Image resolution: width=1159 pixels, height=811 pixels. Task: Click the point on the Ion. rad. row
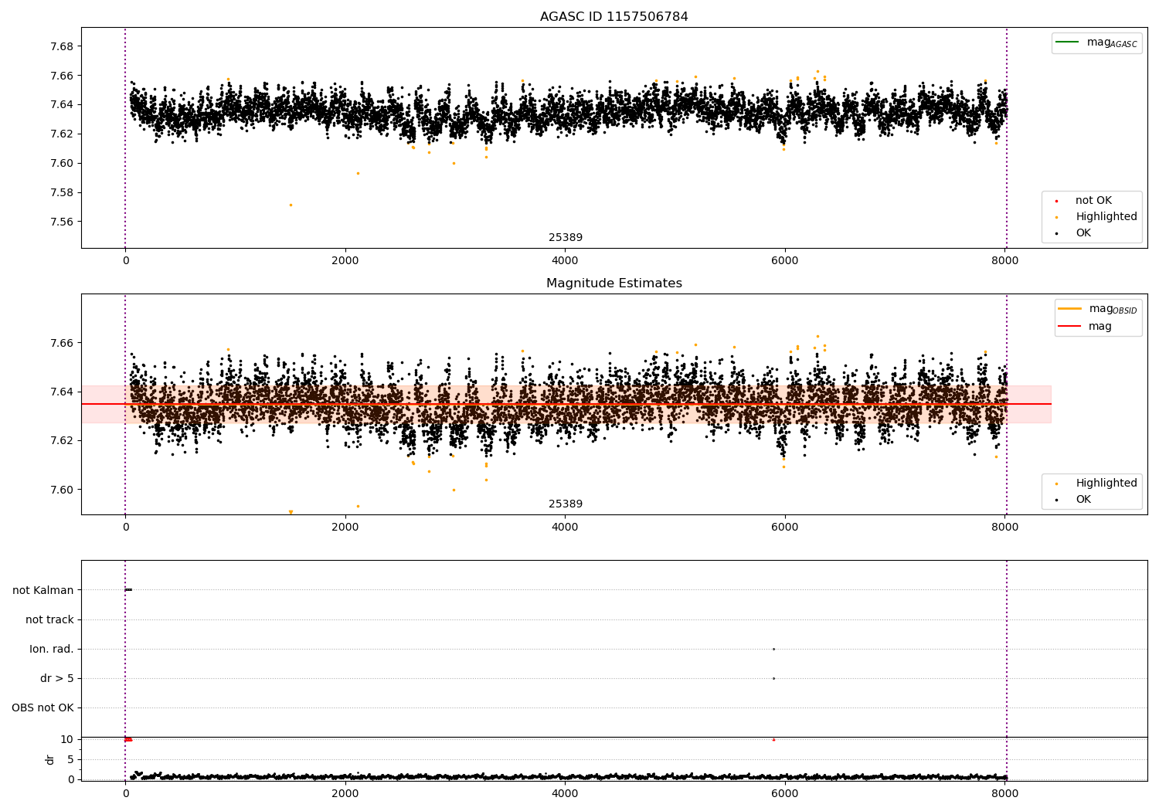click(773, 650)
